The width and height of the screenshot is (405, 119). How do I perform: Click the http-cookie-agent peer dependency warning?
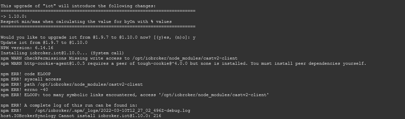click(183, 63)
